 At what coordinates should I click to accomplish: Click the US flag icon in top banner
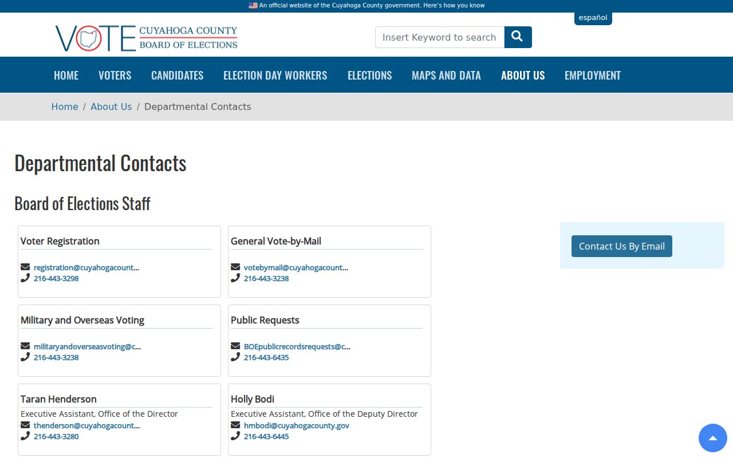coord(253,5)
